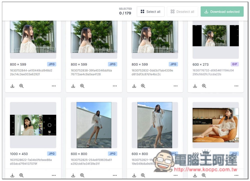250x181 pixels.
Task: Select the 600 × 273 GIF thumbnail
Action: pyautogui.click(x=215, y=36)
